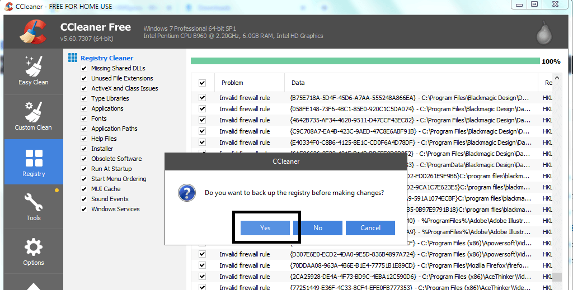Click the results list scroll-up arrow

pos(557,78)
